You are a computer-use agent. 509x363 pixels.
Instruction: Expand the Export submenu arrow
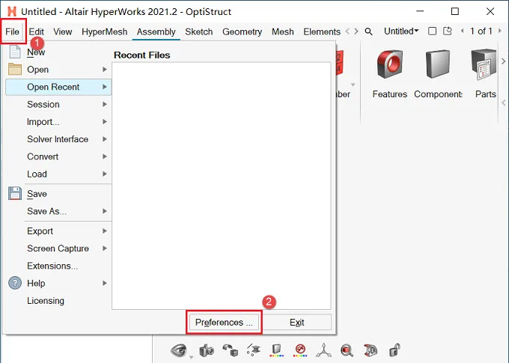[105, 231]
